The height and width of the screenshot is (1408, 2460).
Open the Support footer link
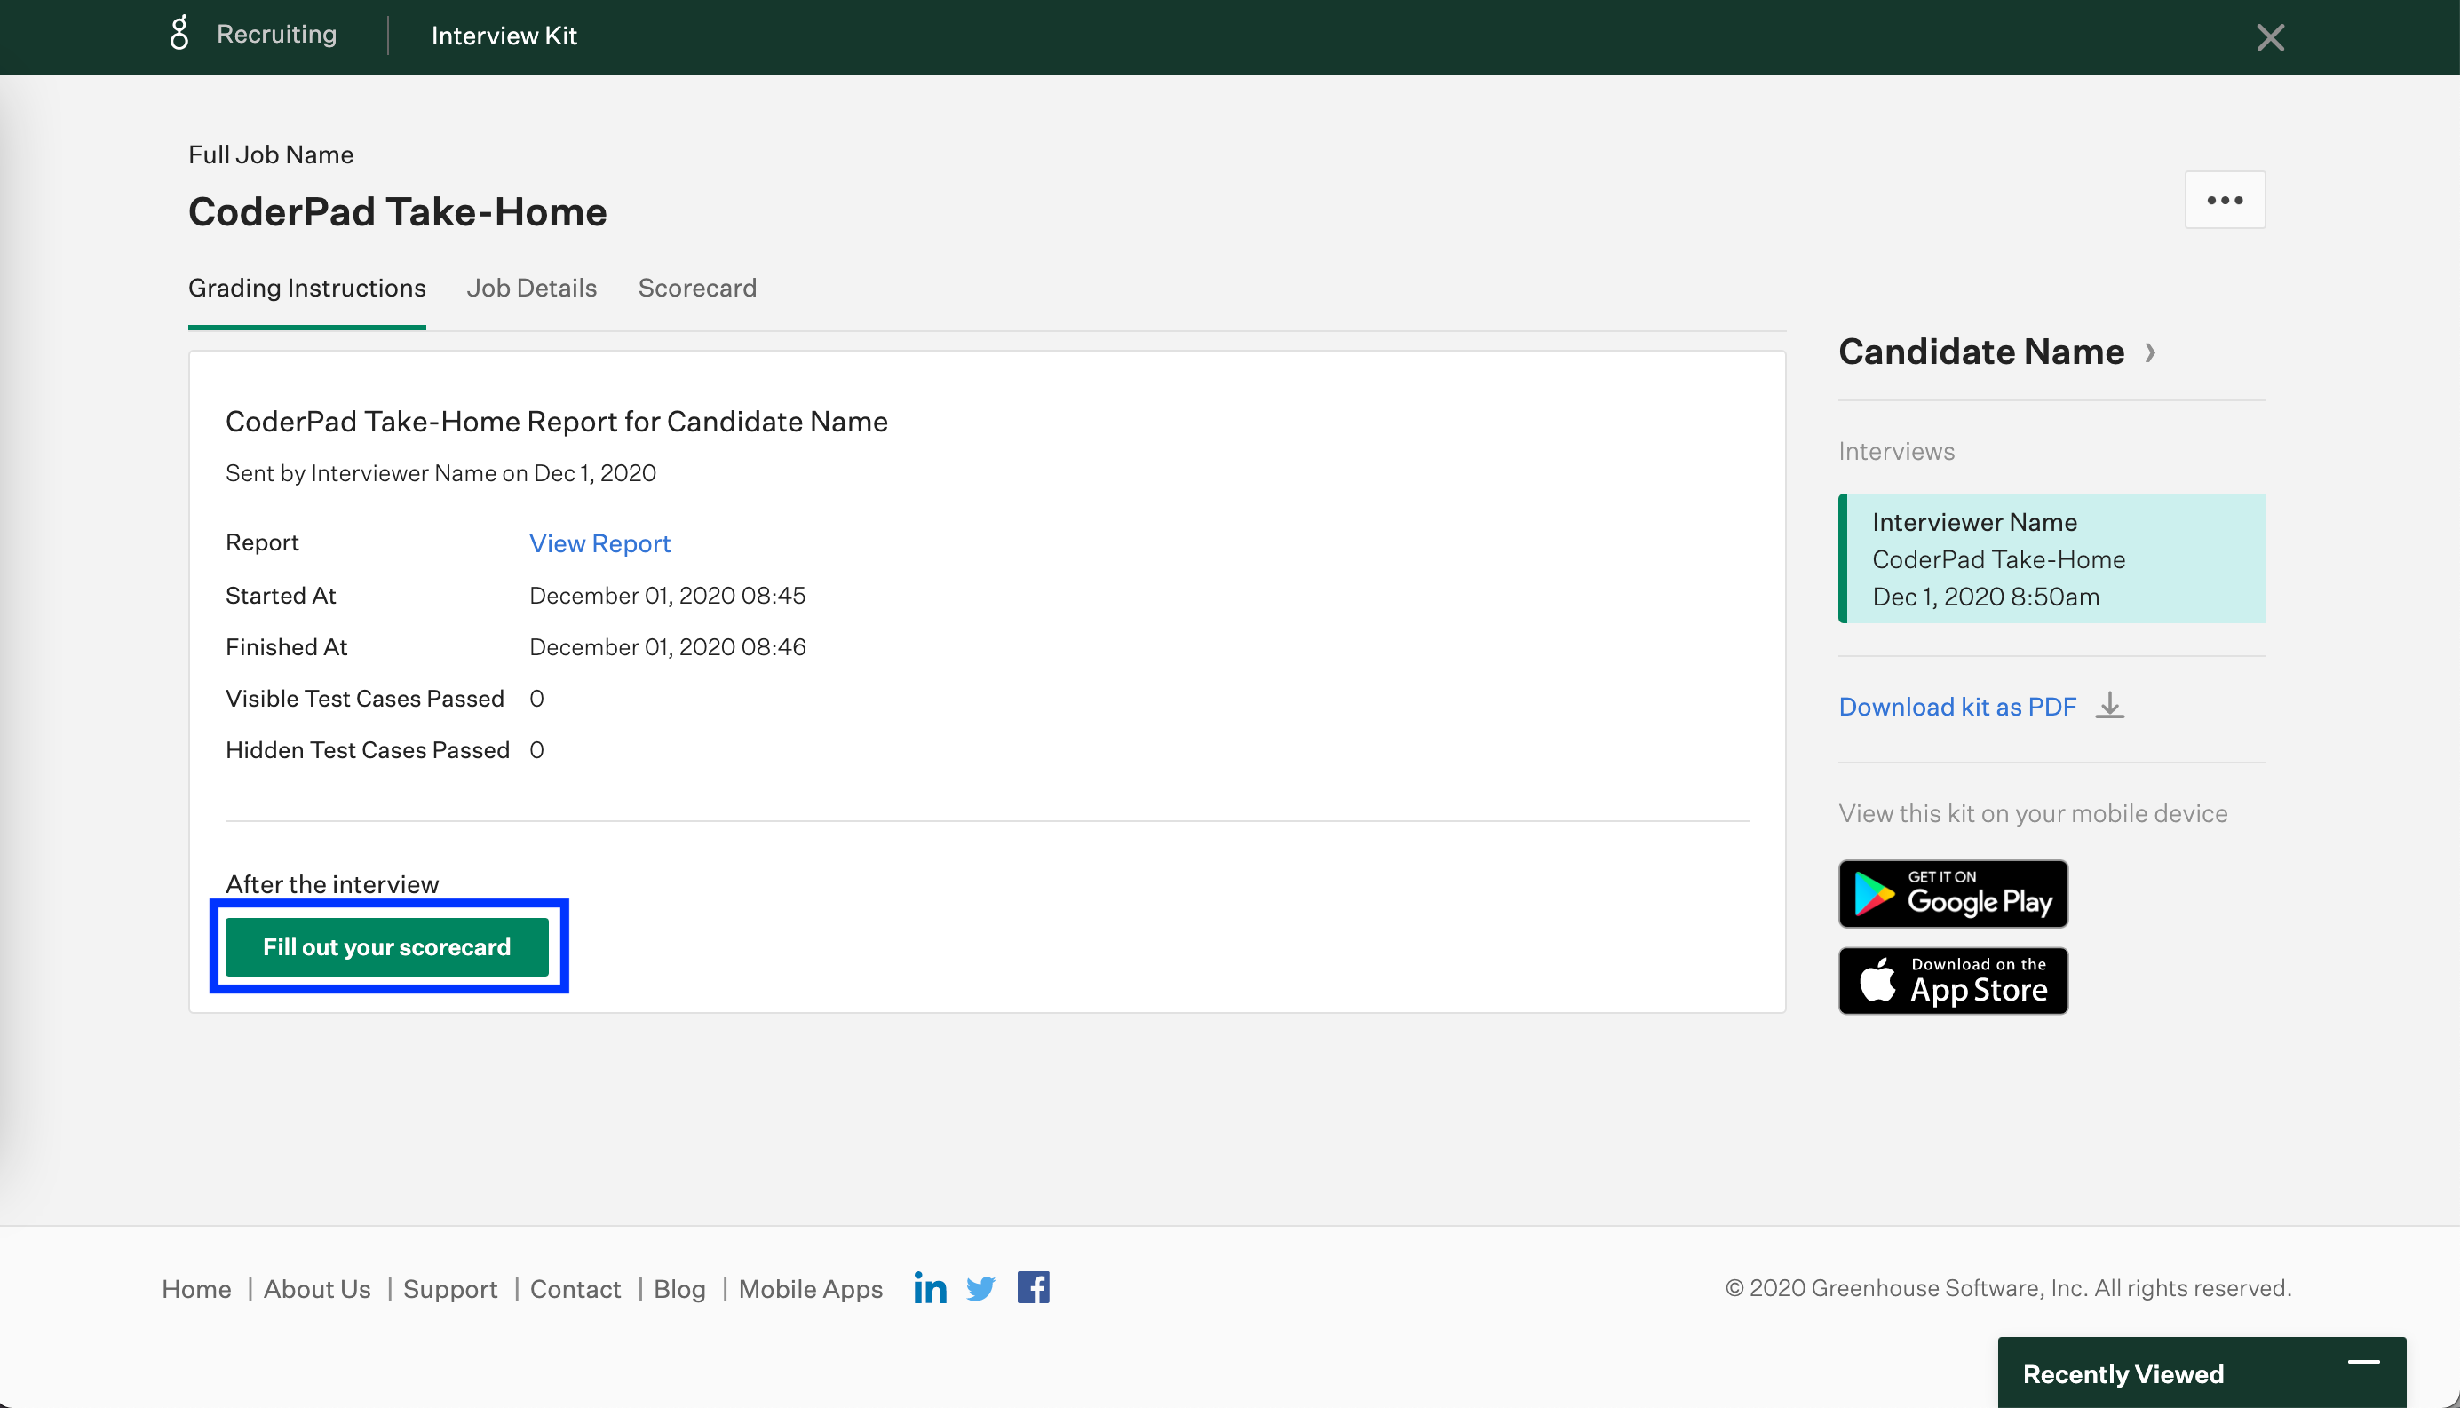pos(450,1289)
